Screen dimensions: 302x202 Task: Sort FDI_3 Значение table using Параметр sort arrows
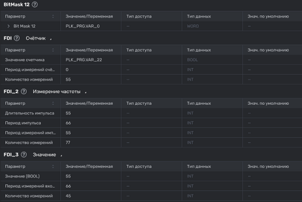click(x=53, y=167)
